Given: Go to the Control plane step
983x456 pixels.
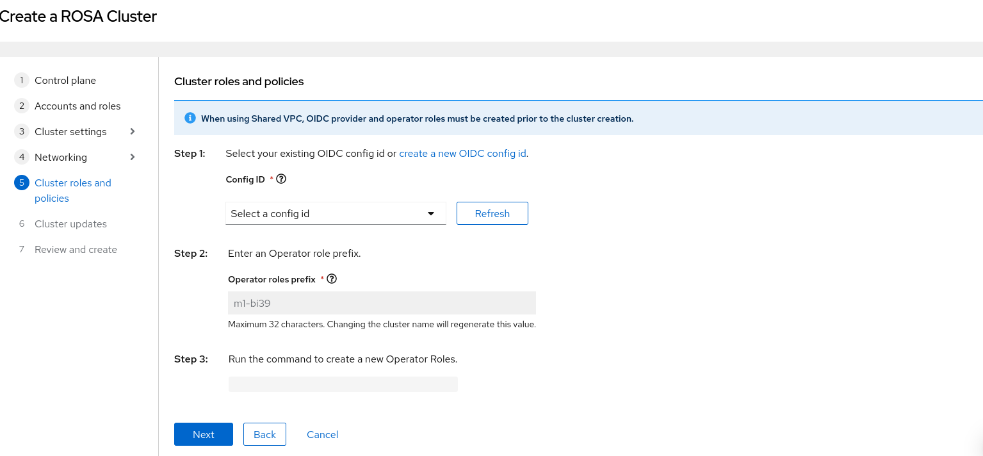Looking at the screenshot, I should click(65, 81).
